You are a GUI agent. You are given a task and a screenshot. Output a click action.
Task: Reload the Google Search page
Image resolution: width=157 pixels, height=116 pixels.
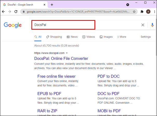[x=16, y=12]
